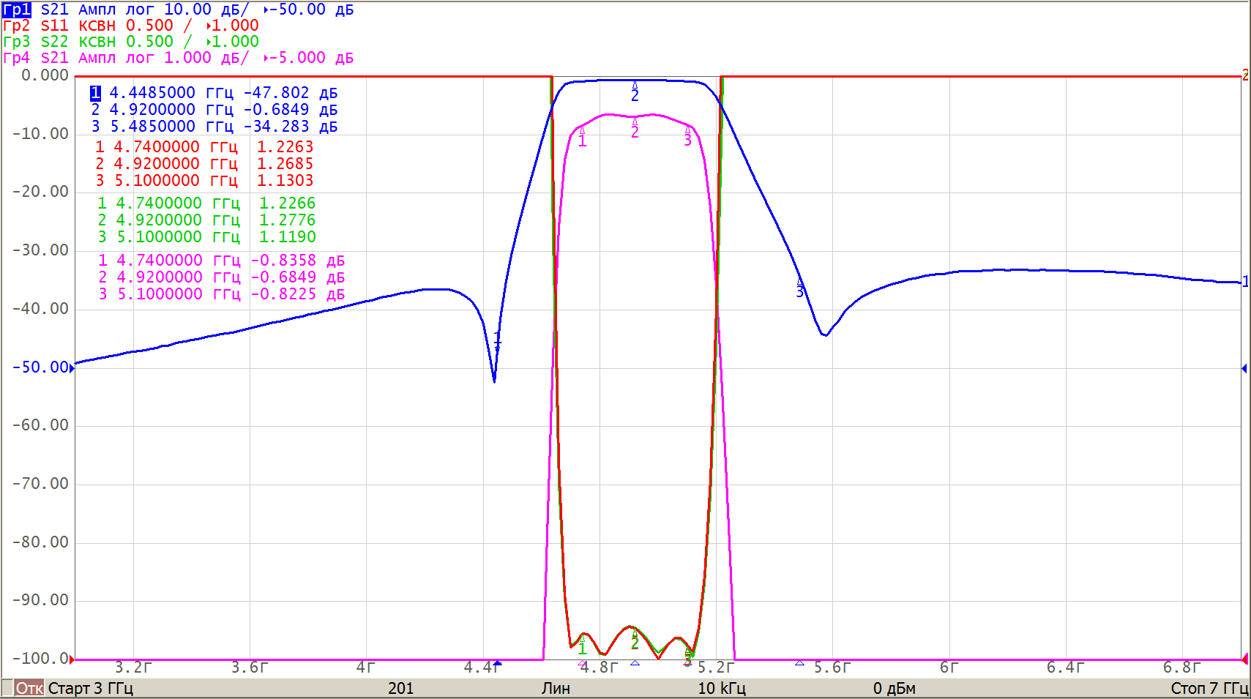The image size is (1251, 699).
Task: Open the КСВН format selector for Гр3
Action: point(97,42)
